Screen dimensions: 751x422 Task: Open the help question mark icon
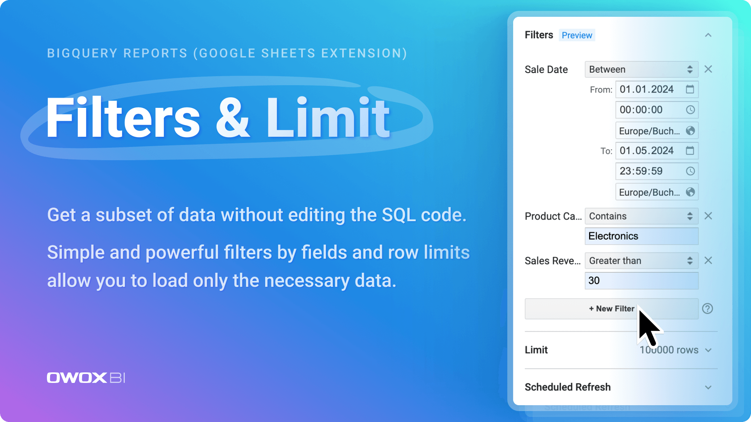pyautogui.click(x=707, y=309)
